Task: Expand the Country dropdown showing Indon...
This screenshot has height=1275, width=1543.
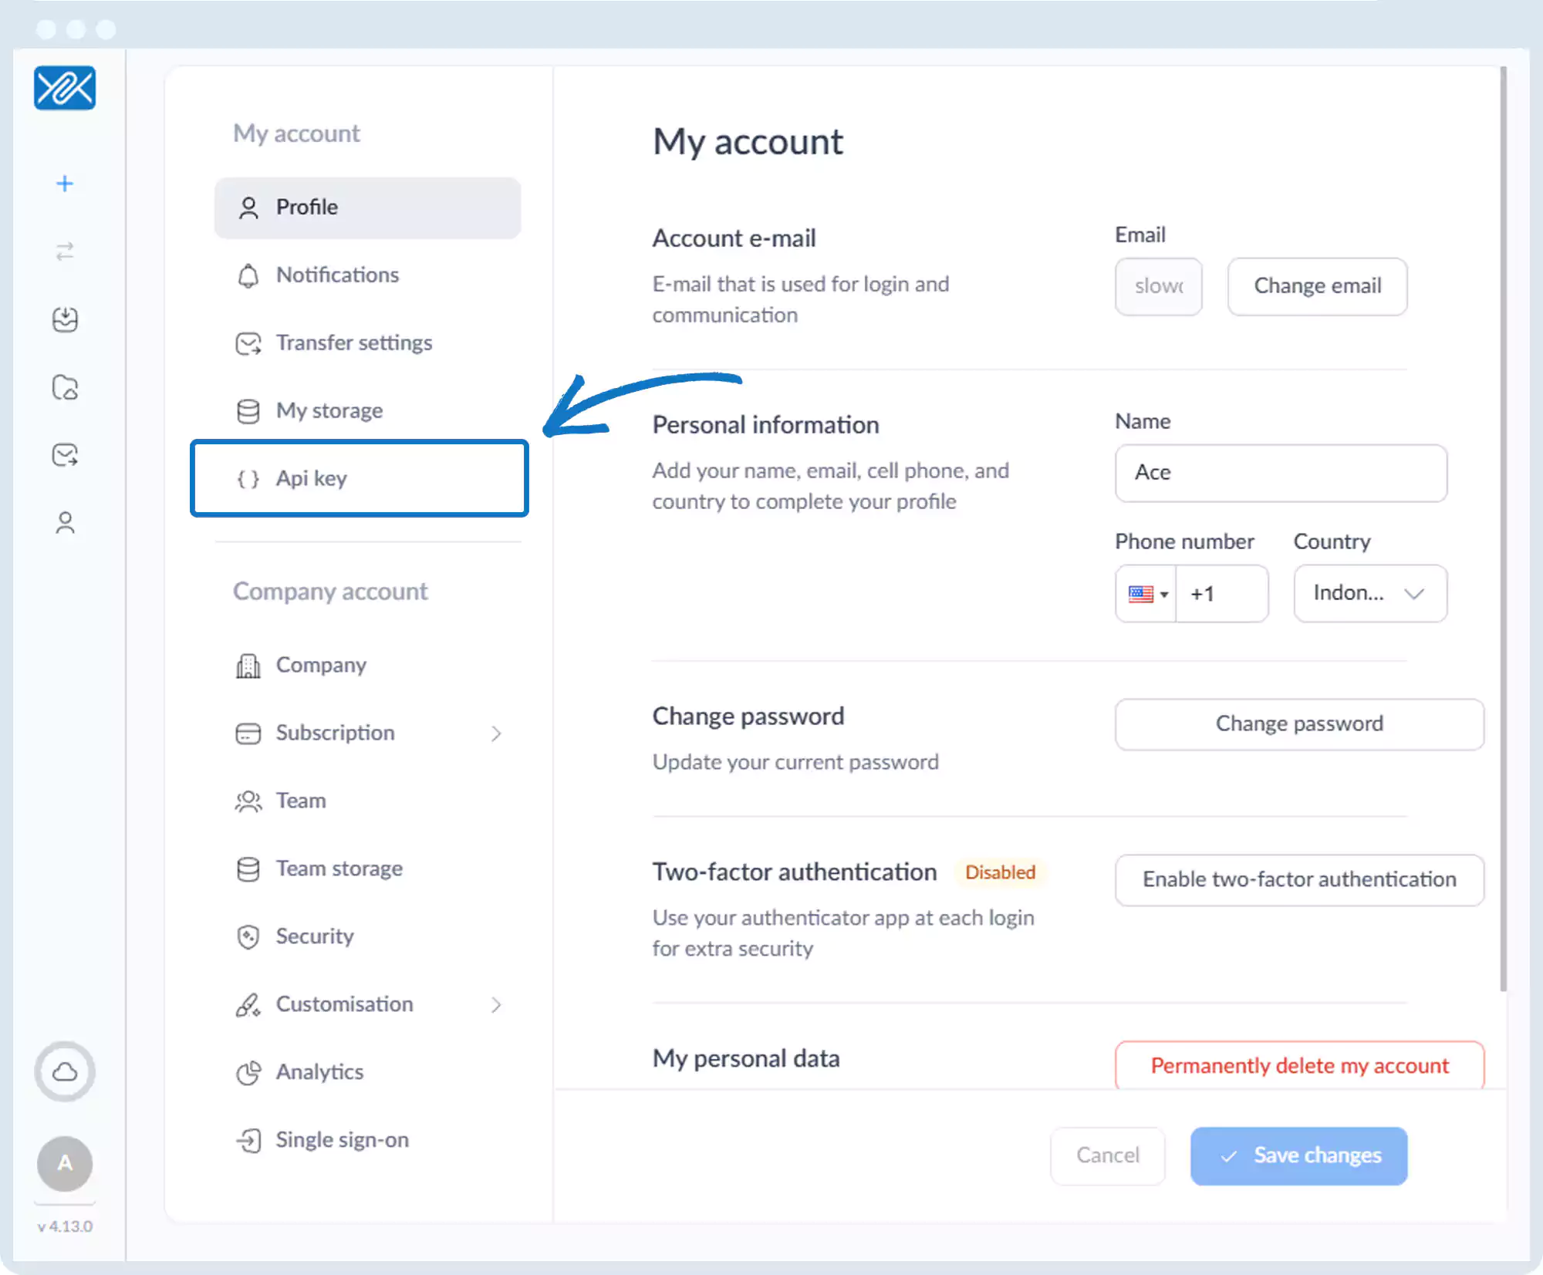Action: [1369, 593]
